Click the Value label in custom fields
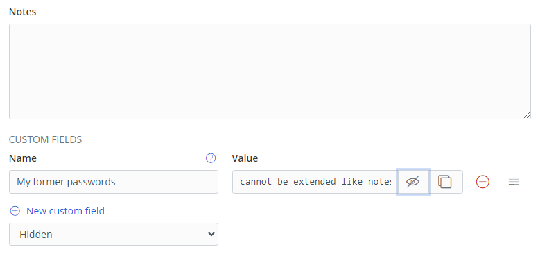Viewport: 540px width, 254px height. [245, 158]
